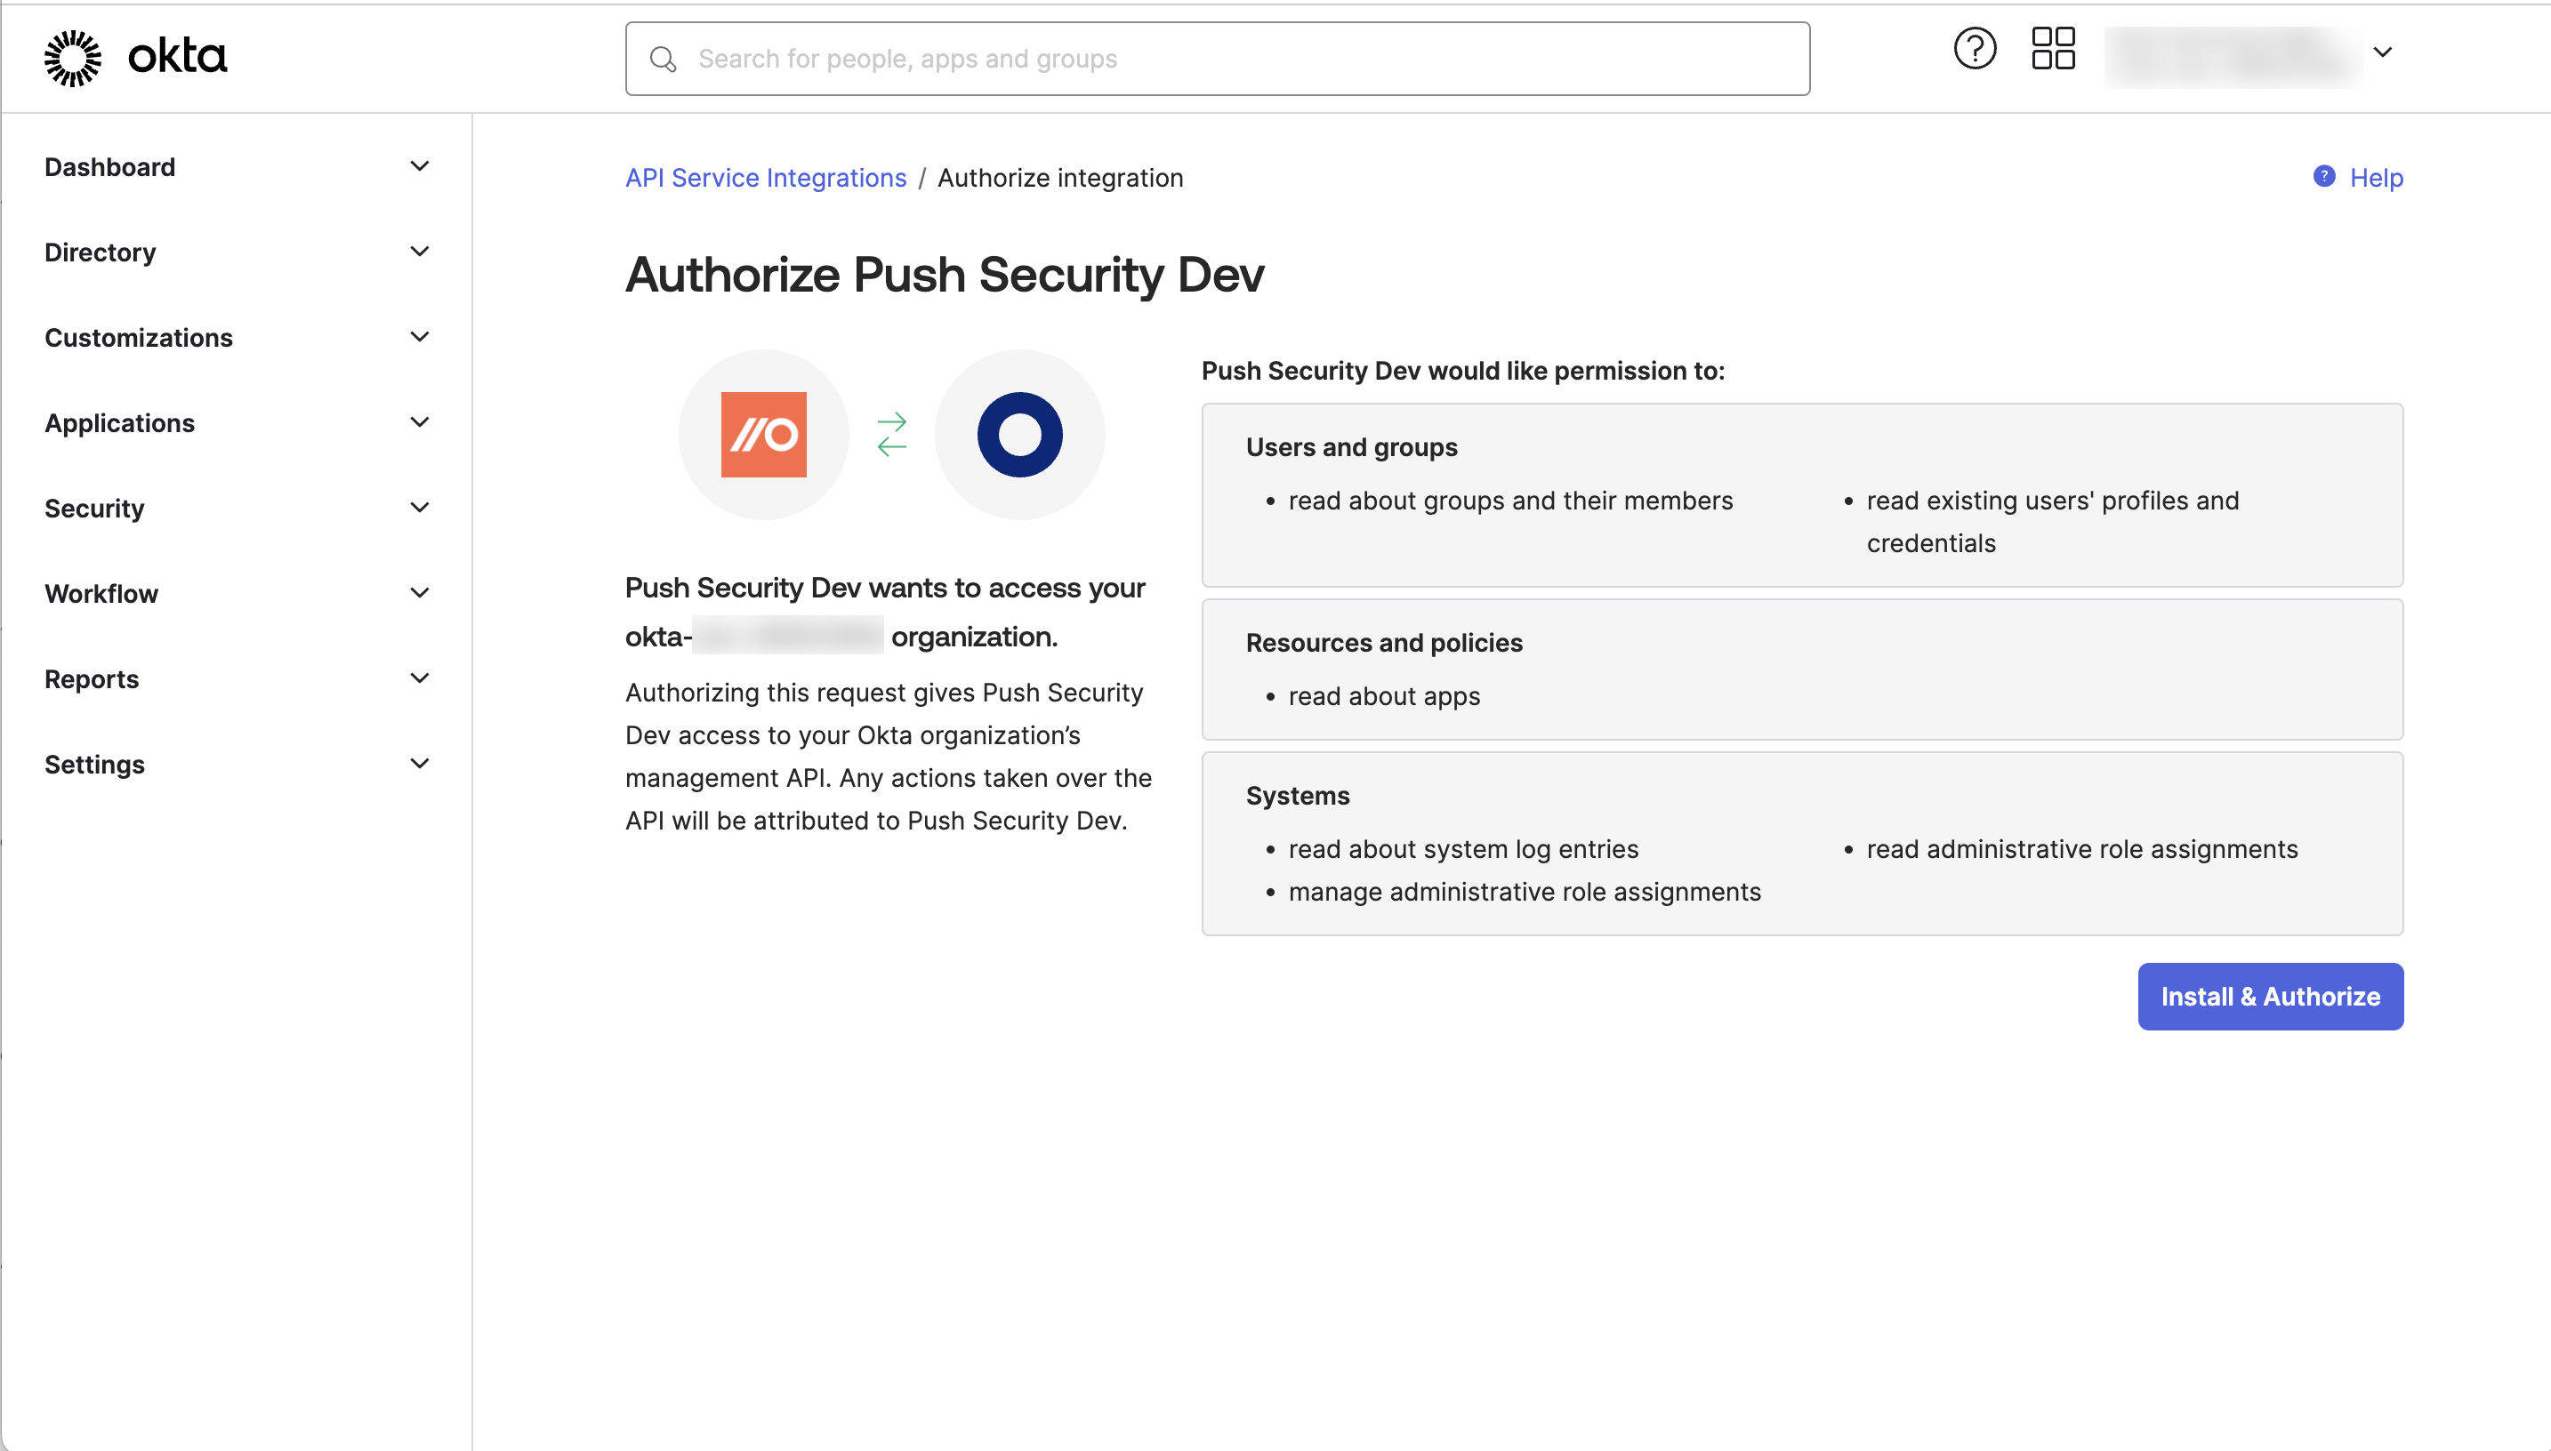Click the Authorize Push Security Dev heading
The height and width of the screenshot is (1451, 2551).
pos(944,274)
